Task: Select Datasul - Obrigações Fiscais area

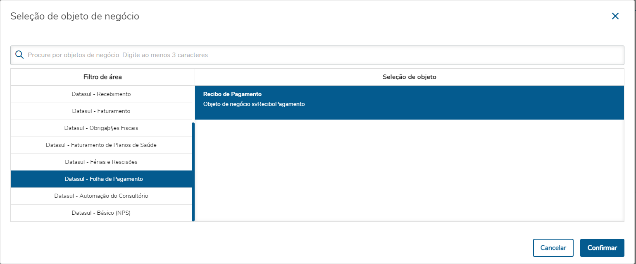Action: point(101,128)
